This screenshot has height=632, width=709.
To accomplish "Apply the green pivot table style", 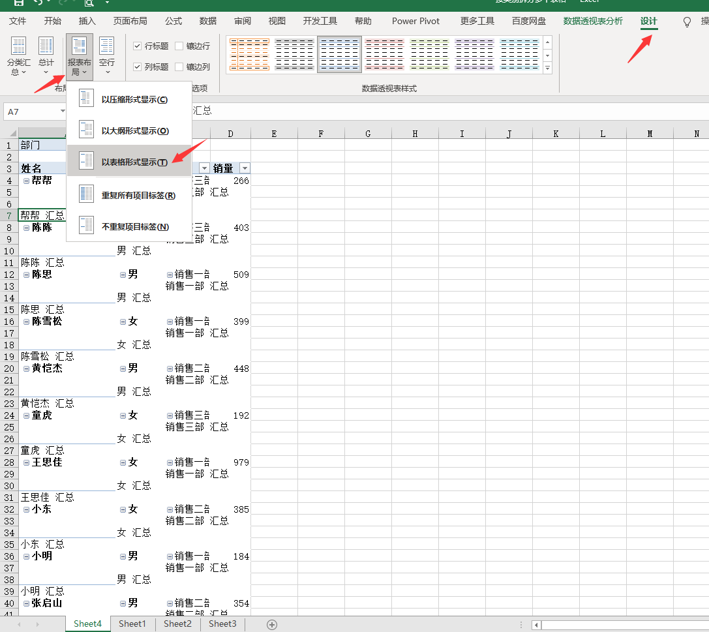I will (430, 54).
